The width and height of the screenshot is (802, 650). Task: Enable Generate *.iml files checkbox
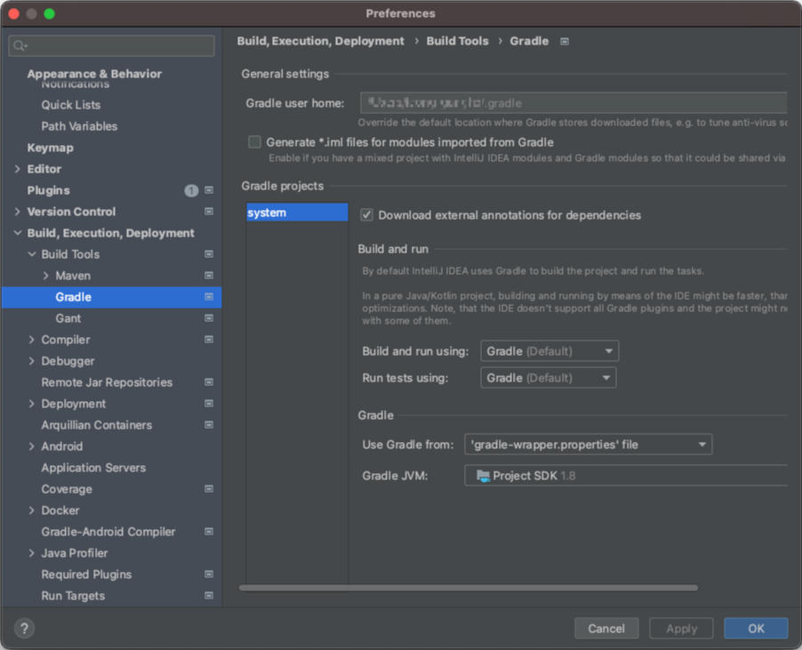coord(254,142)
